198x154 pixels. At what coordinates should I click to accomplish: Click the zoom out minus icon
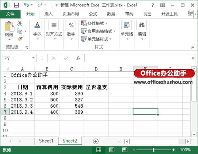click(134, 150)
